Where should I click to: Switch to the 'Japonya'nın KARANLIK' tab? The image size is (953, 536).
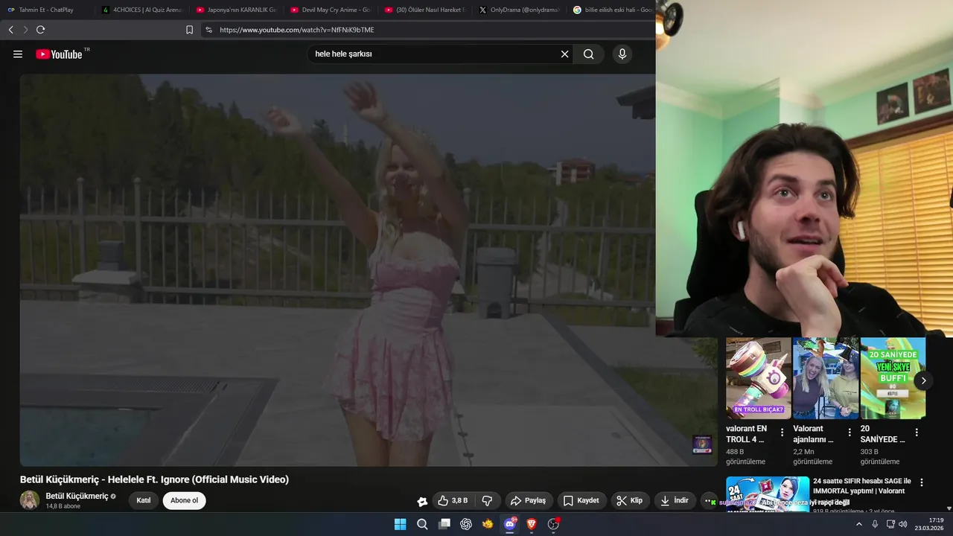[236, 10]
